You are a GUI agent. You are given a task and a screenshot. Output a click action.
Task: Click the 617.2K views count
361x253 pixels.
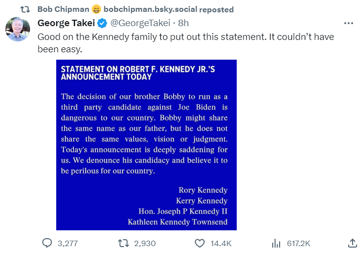(x=298, y=244)
